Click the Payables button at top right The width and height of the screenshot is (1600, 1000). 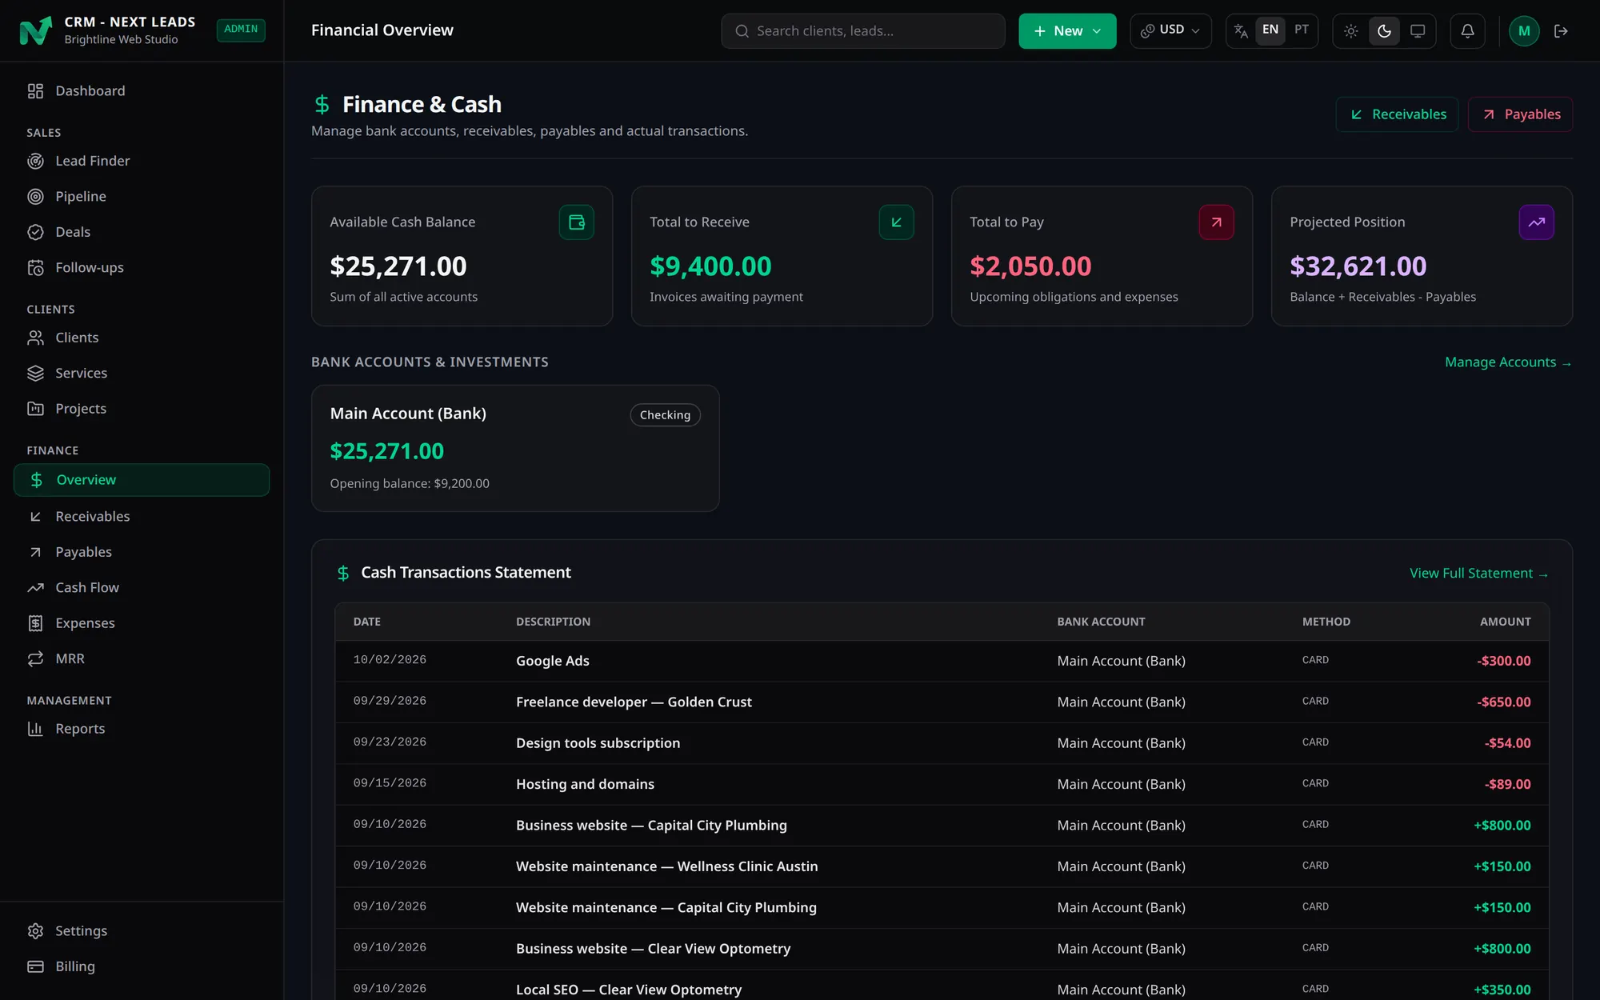[1520, 114]
